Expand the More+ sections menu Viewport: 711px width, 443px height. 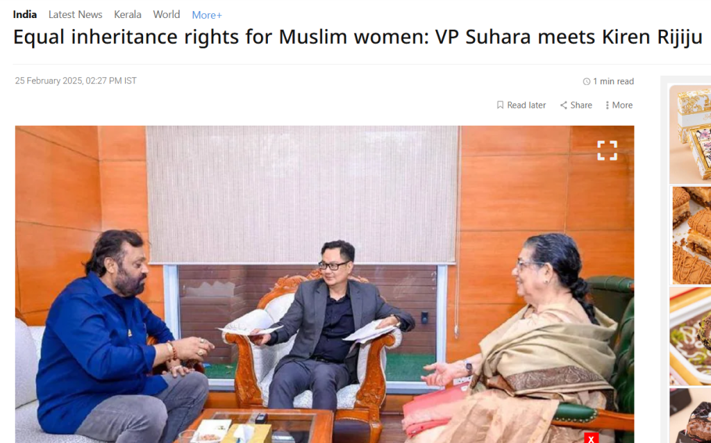click(x=207, y=15)
